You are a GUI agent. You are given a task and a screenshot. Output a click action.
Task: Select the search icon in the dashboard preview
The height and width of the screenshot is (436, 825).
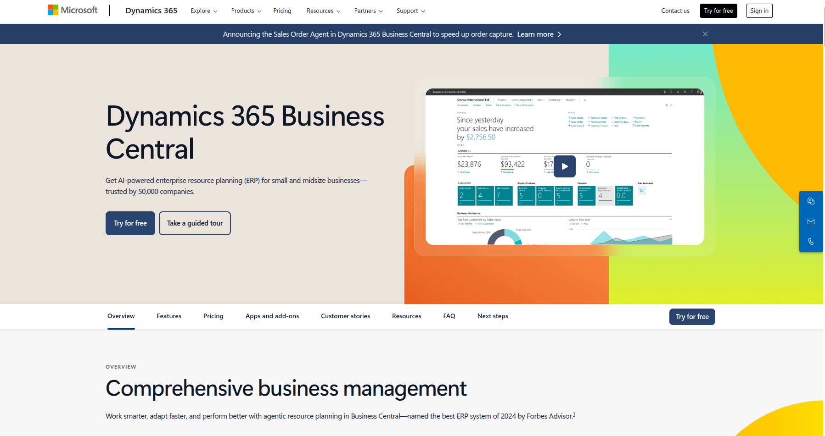pyautogui.click(x=671, y=92)
